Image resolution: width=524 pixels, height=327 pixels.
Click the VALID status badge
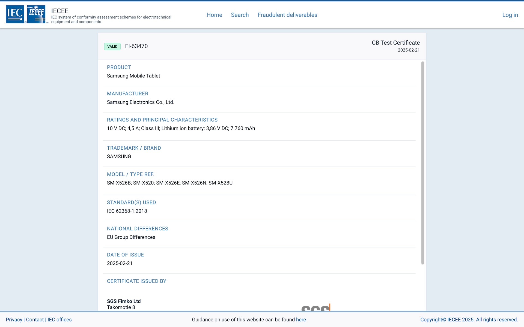(112, 46)
